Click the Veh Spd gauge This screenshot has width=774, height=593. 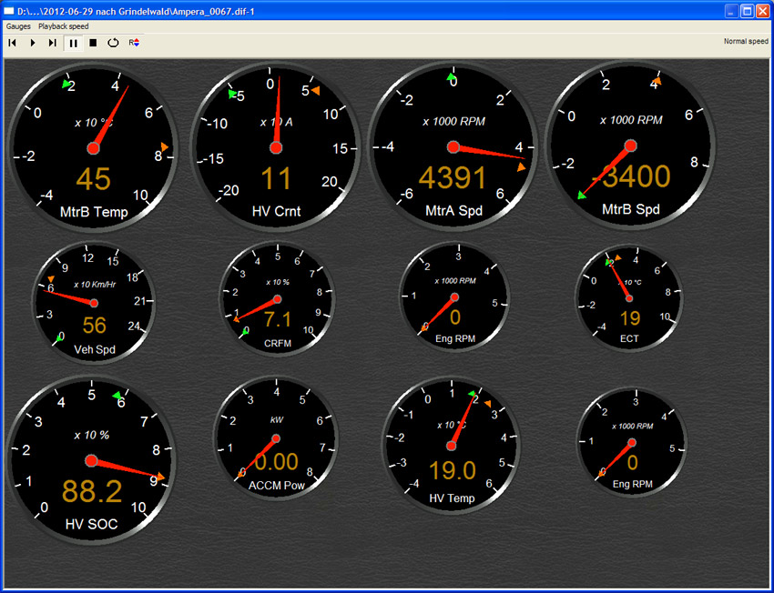94,301
